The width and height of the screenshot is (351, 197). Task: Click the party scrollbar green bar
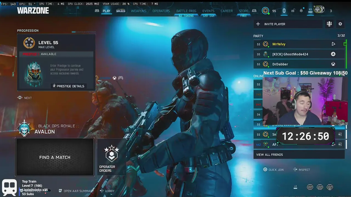(346, 54)
